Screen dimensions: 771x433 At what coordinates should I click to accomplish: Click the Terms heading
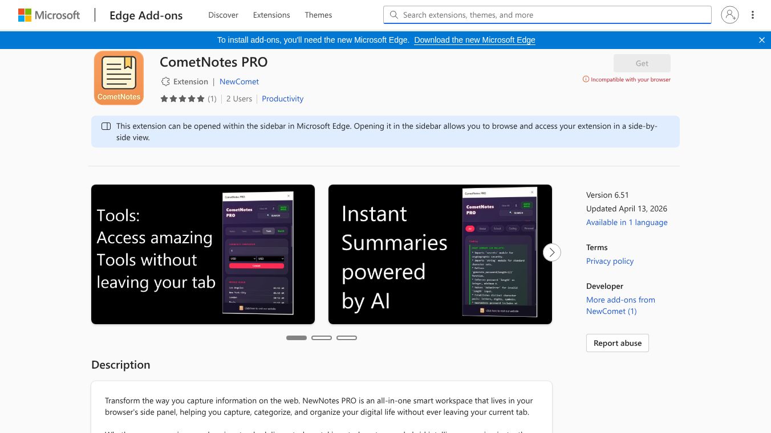pyautogui.click(x=597, y=247)
